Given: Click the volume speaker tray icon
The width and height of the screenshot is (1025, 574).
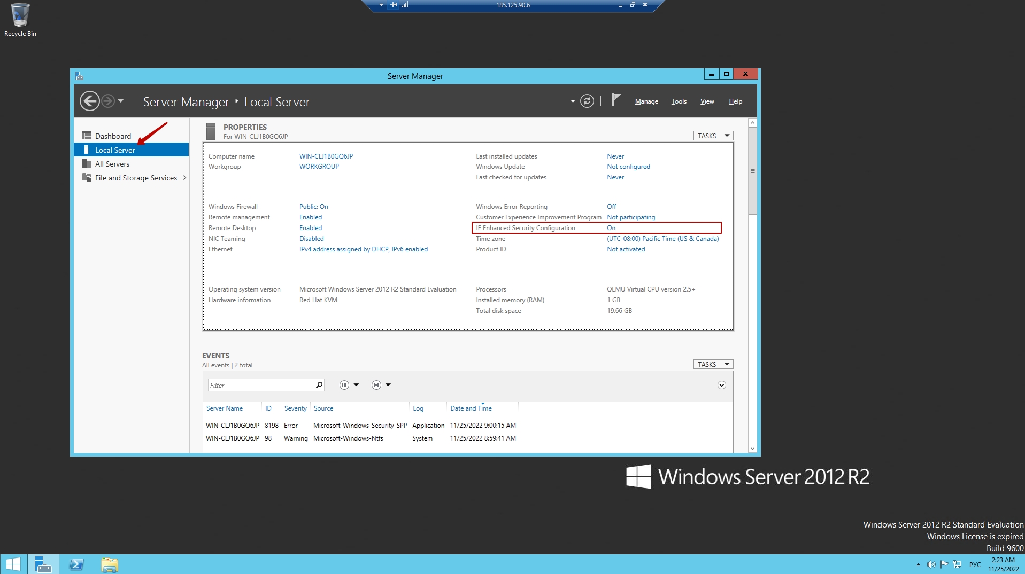Looking at the screenshot, I should pyautogui.click(x=931, y=564).
